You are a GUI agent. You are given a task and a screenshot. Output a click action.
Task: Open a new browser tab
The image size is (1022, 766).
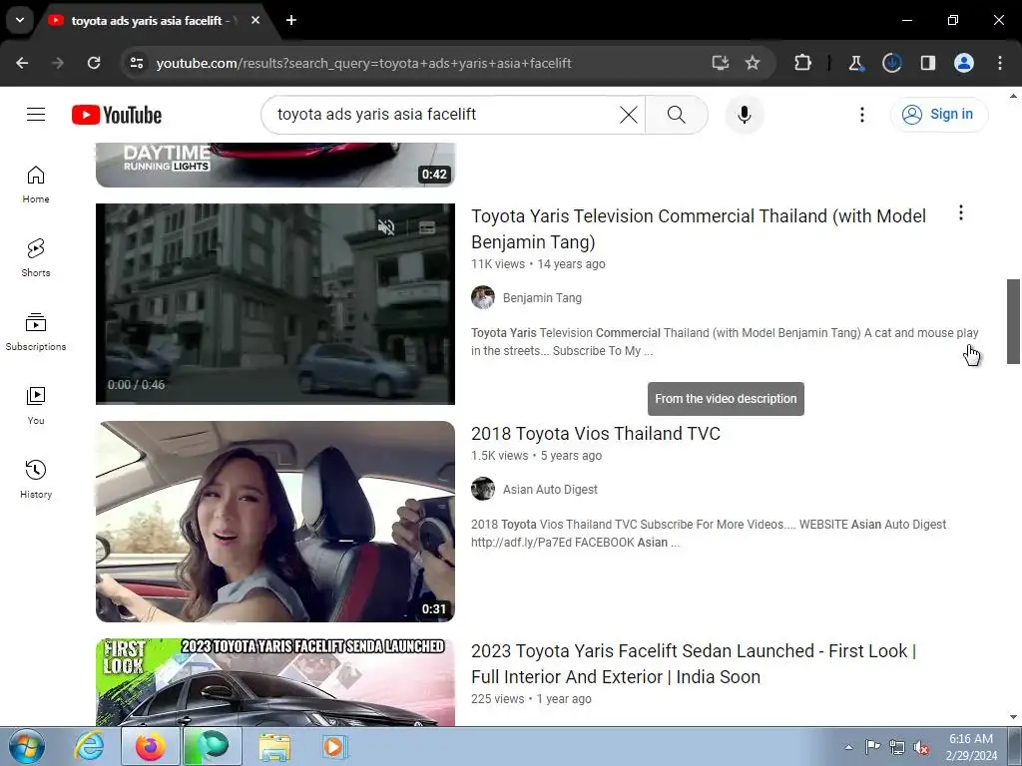(291, 20)
